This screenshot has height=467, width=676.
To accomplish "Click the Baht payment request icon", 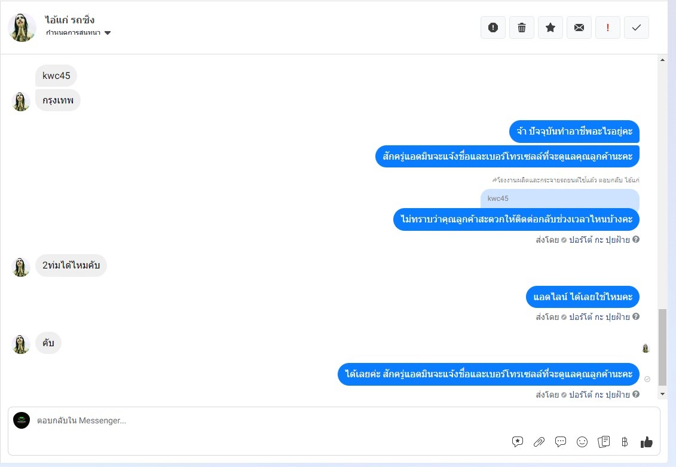I will click(x=625, y=441).
